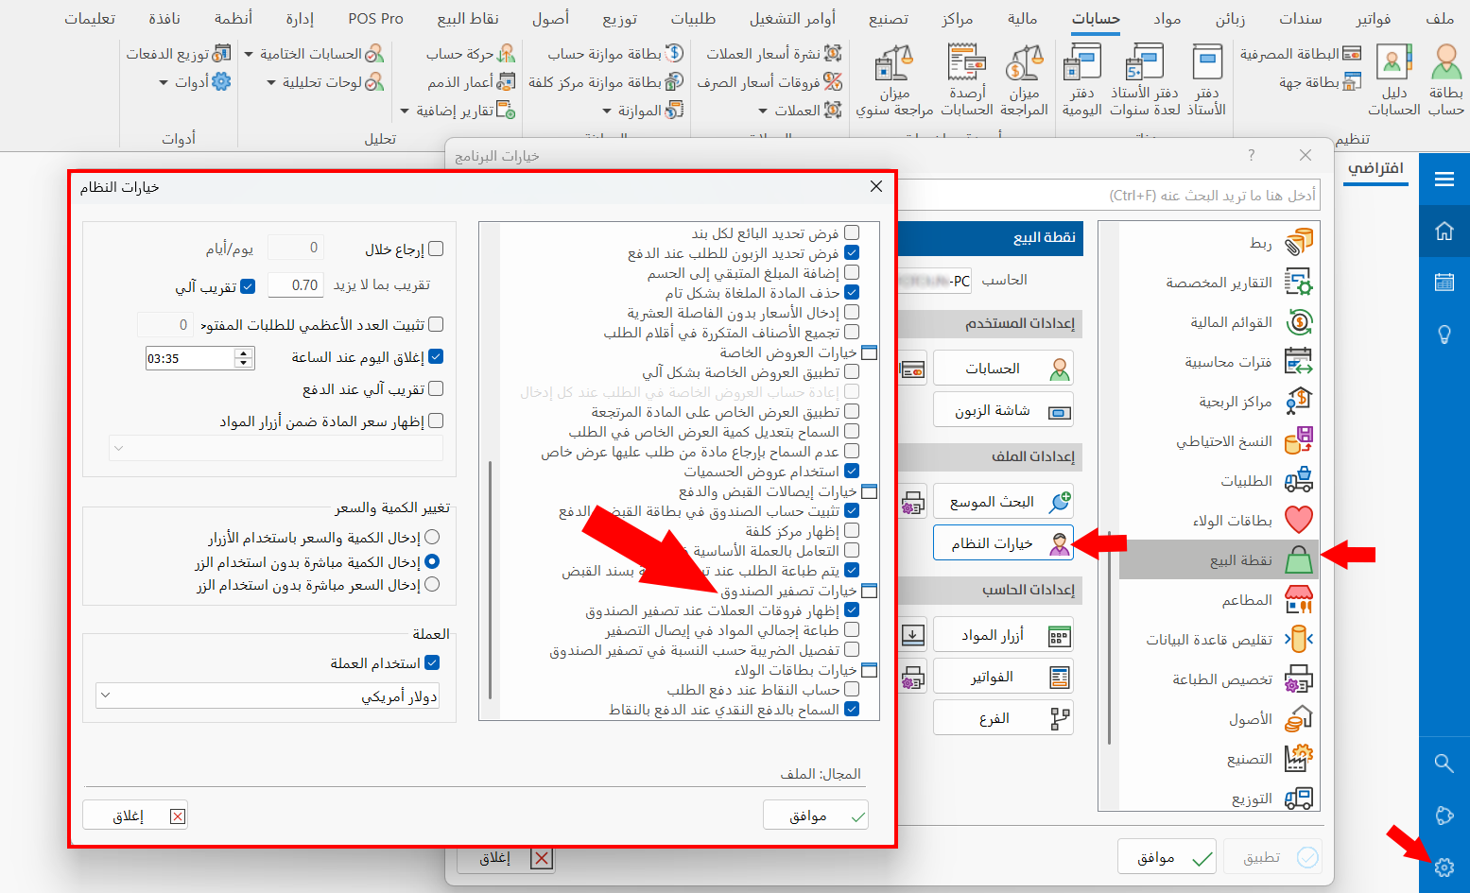The height and width of the screenshot is (893, 1470).
Task: Open ميزان مراجعة سنوي ribbon icon
Action: (x=894, y=80)
